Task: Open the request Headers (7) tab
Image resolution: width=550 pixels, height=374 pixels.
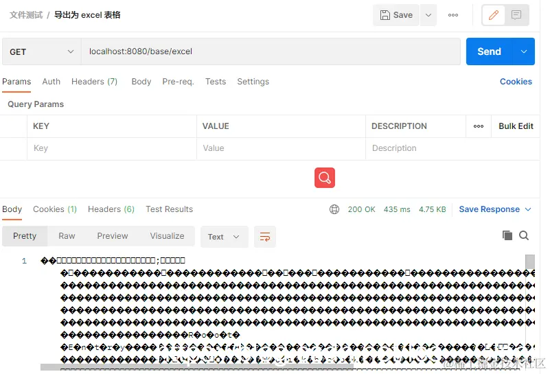Action: tap(94, 82)
